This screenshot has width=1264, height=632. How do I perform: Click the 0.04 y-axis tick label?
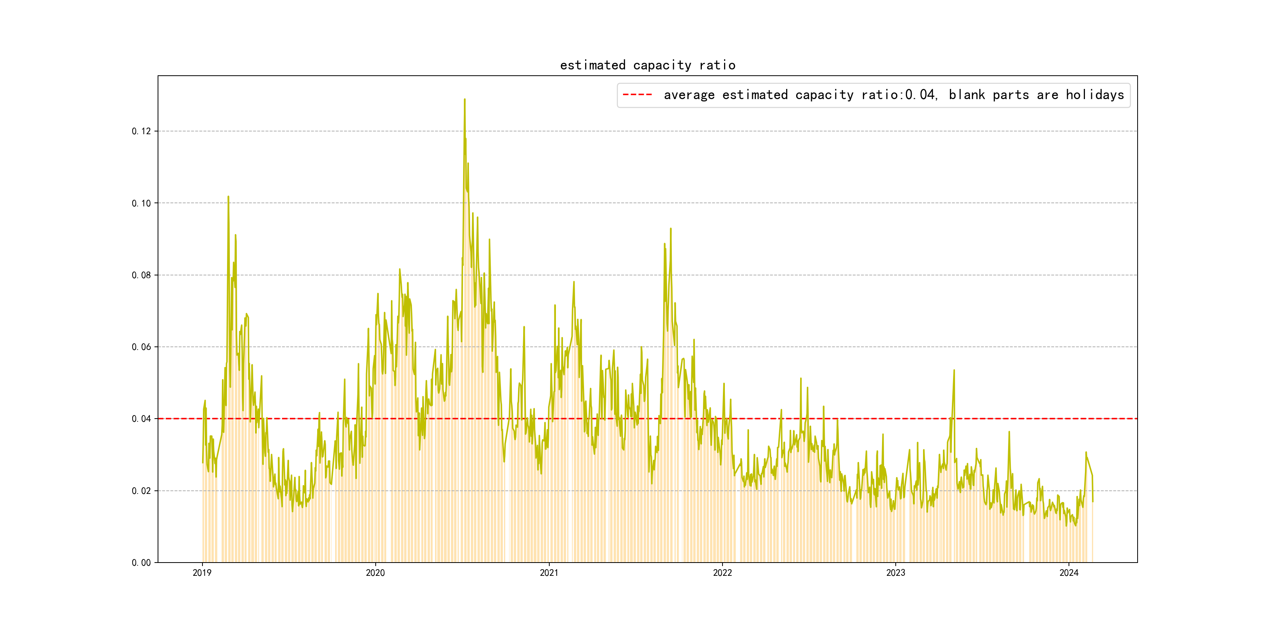(x=141, y=419)
